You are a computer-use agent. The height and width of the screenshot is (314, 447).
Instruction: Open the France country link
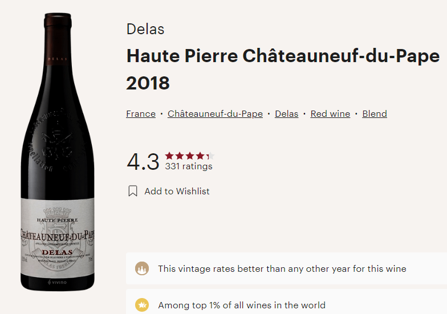click(141, 114)
